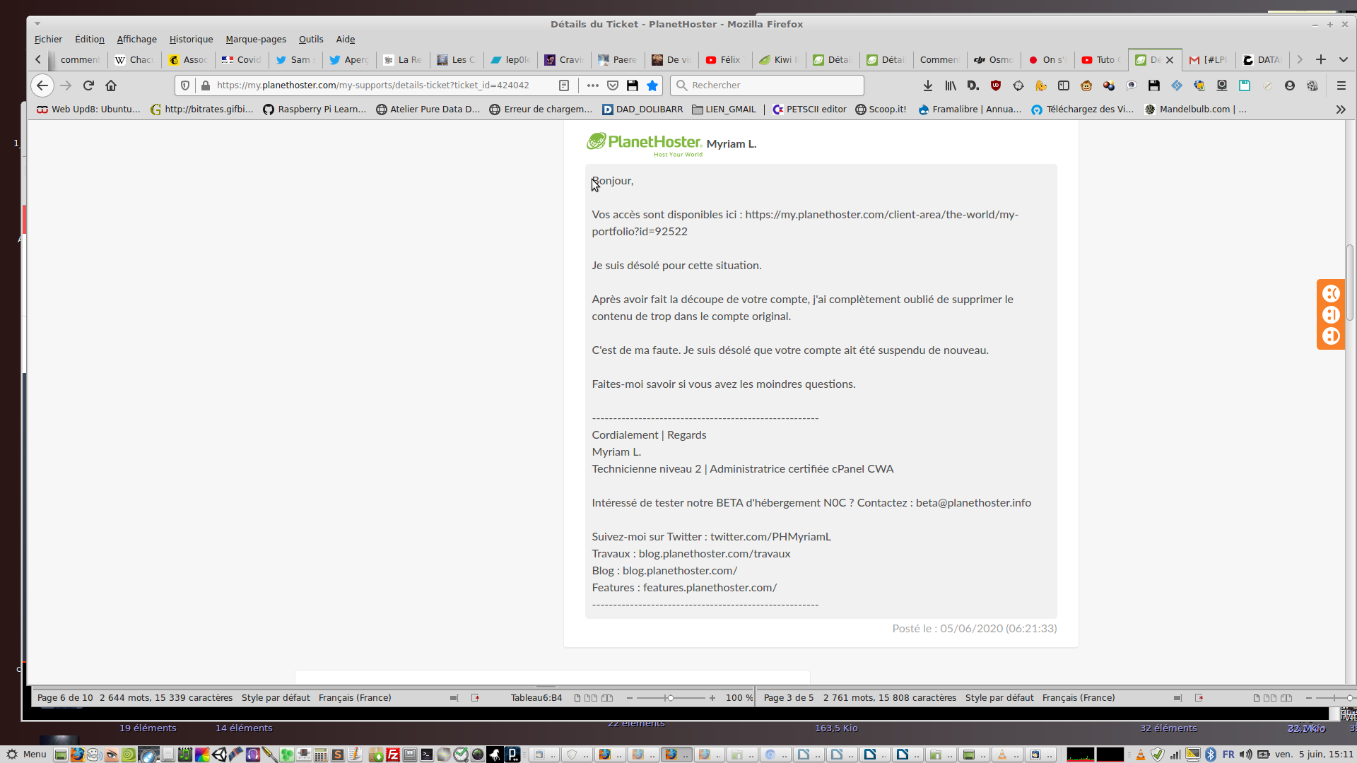Adjust the zoom slider in status bar
This screenshot has height=763, width=1357.
coord(669,698)
